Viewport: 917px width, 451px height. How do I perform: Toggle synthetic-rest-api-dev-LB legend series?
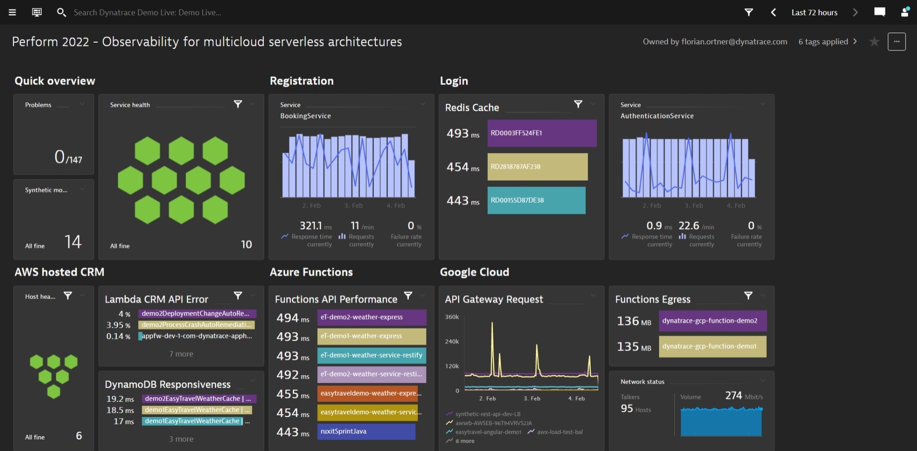(x=483, y=414)
